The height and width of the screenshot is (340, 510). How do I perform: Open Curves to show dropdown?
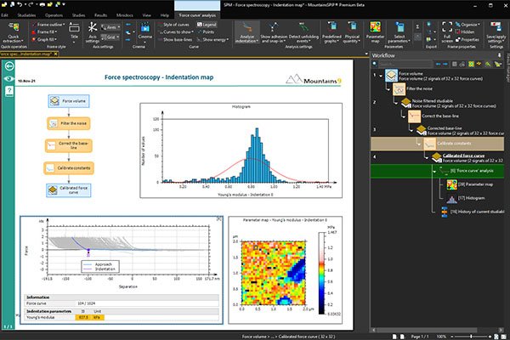pos(176,32)
